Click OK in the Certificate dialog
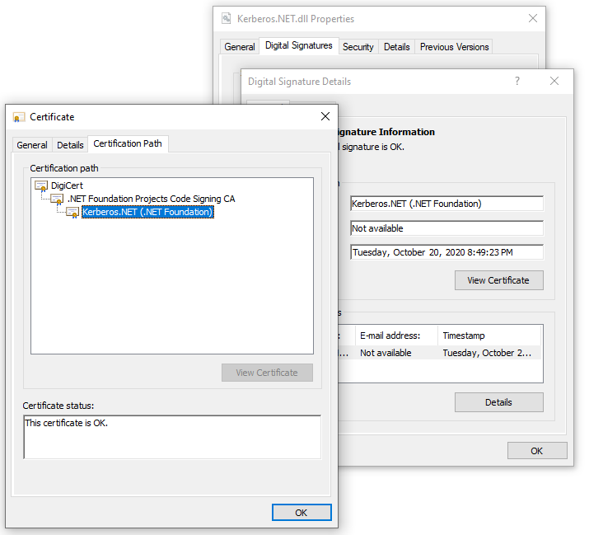 tap(302, 513)
